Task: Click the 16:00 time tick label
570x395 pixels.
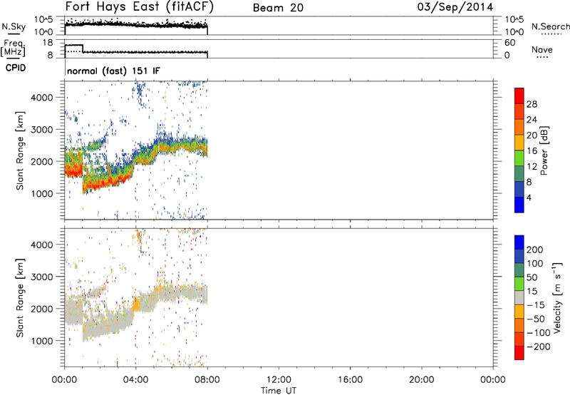Action: click(x=350, y=380)
